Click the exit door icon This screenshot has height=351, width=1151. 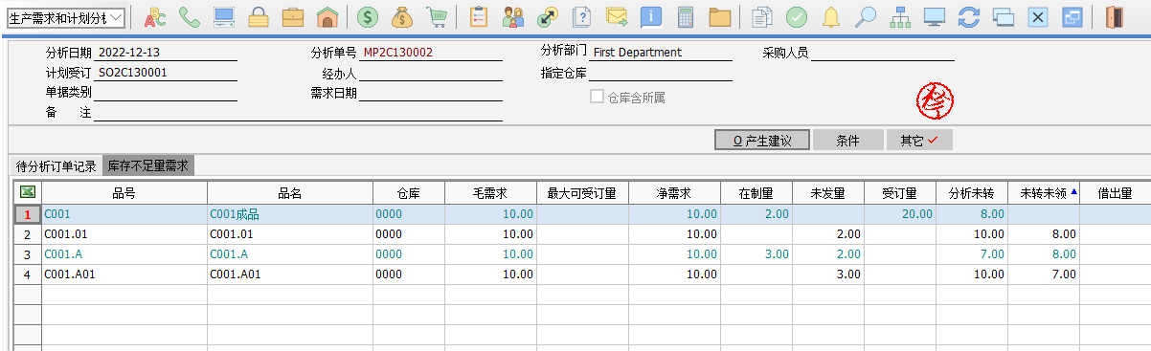tap(1113, 16)
